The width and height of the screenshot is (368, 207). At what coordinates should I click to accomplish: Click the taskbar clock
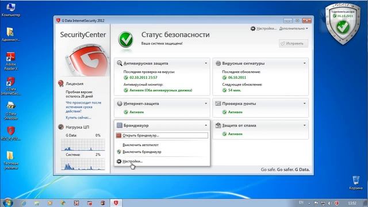click(x=352, y=203)
